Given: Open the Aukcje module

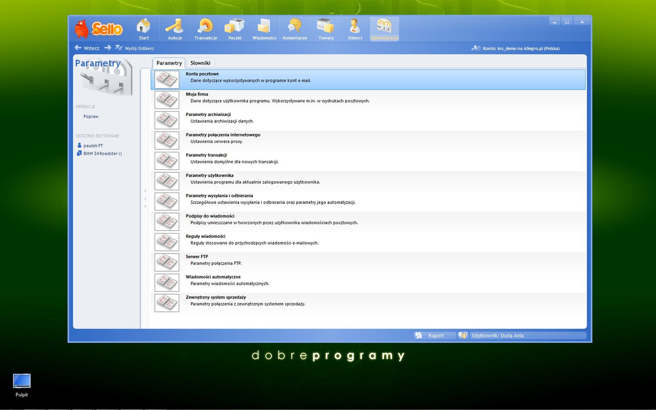Looking at the screenshot, I should (175, 29).
